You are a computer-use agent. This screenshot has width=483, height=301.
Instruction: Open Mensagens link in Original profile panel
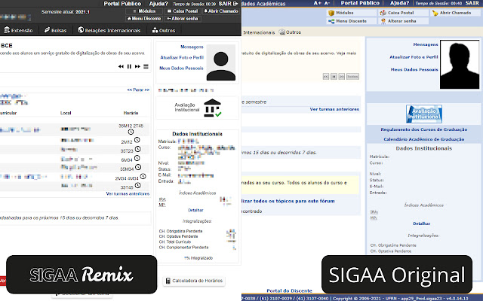pos(426,44)
